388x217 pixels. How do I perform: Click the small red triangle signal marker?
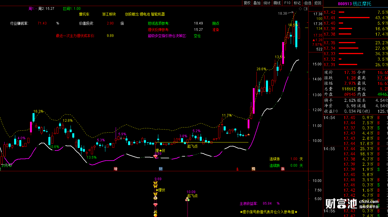click(248, 134)
